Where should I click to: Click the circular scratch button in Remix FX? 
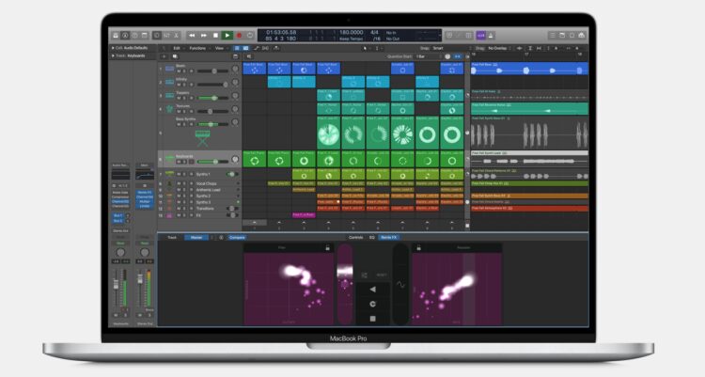click(x=372, y=303)
